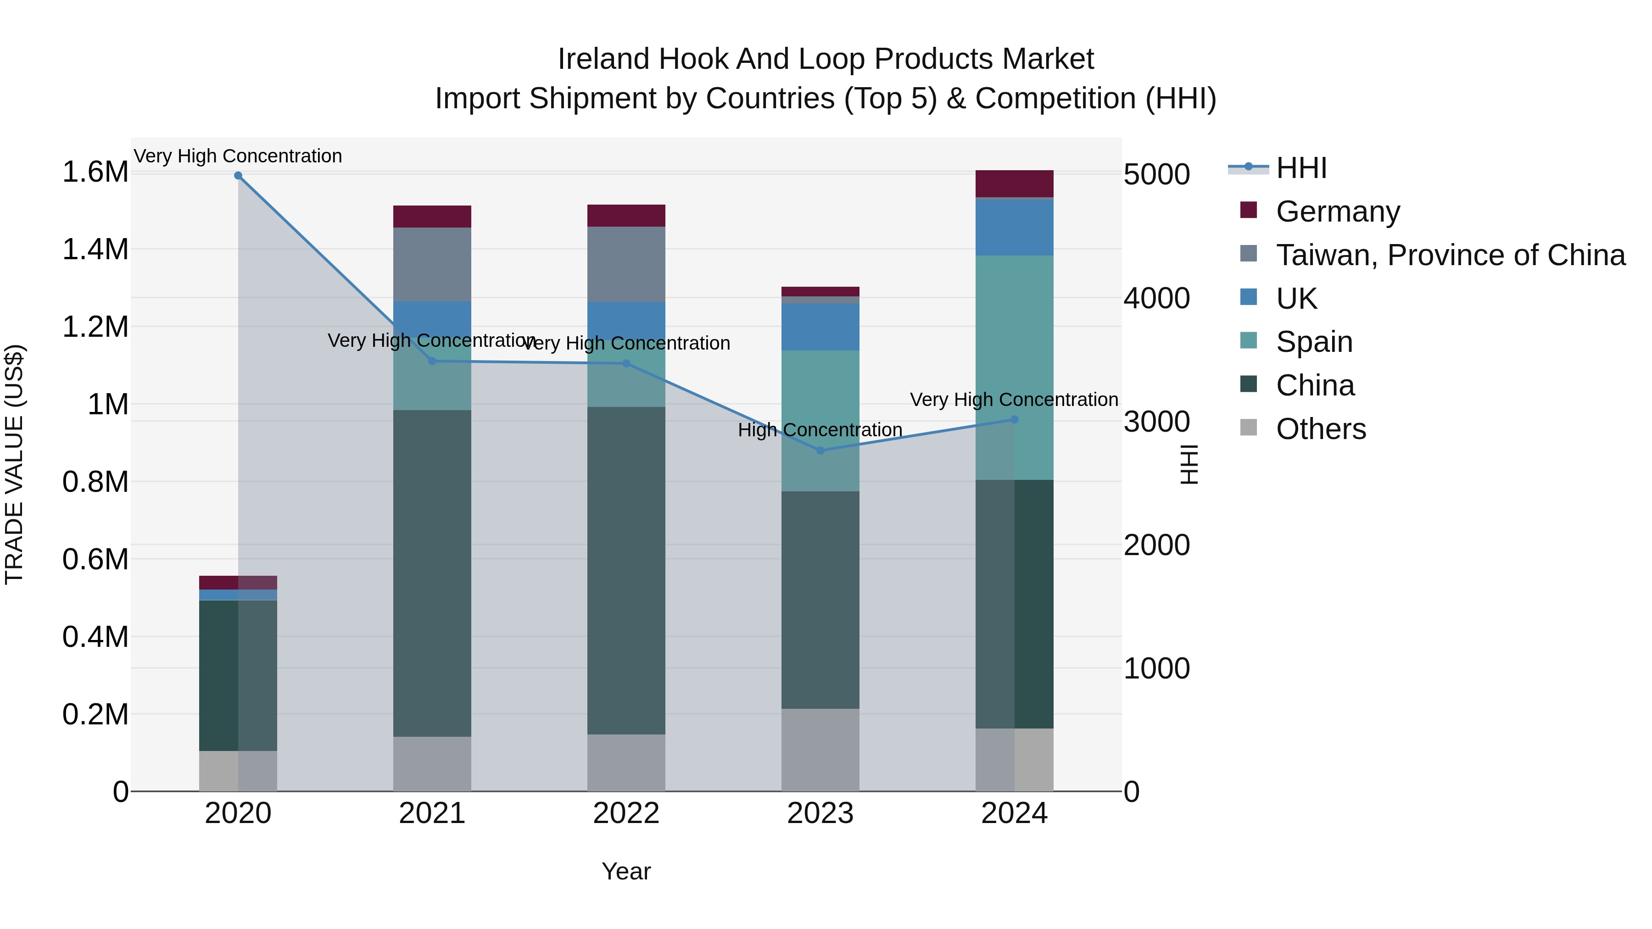Screen dimensions: 1652x929
Task: Click the Taiwan segment of 2021 bar
Action: tap(432, 265)
